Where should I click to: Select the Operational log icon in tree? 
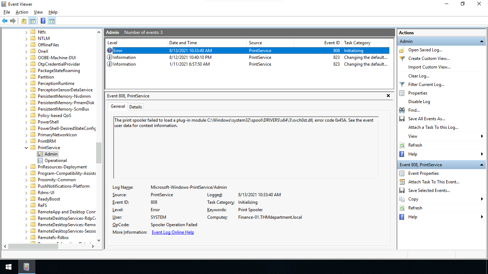click(x=40, y=161)
